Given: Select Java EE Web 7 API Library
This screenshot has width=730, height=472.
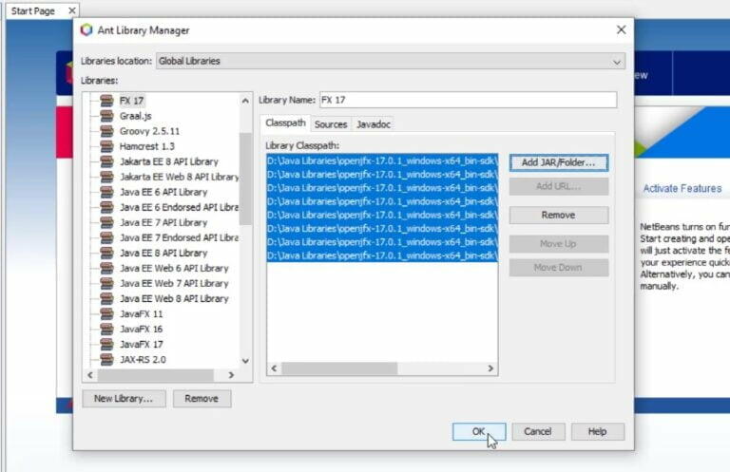Looking at the screenshot, I should click(x=174, y=284).
